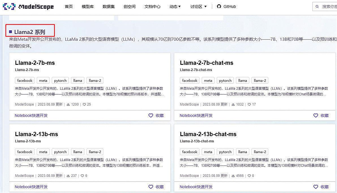Click the search magnifier icon
Screen dimensions: 337x193
pyautogui.click(x=317, y=7)
